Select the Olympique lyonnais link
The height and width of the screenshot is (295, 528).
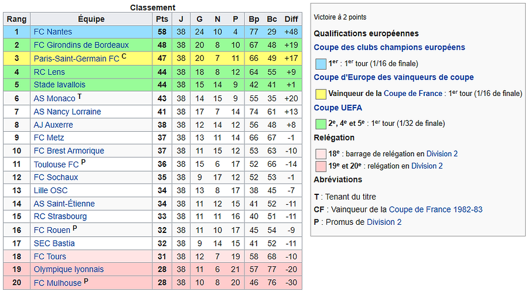click(69, 269)
